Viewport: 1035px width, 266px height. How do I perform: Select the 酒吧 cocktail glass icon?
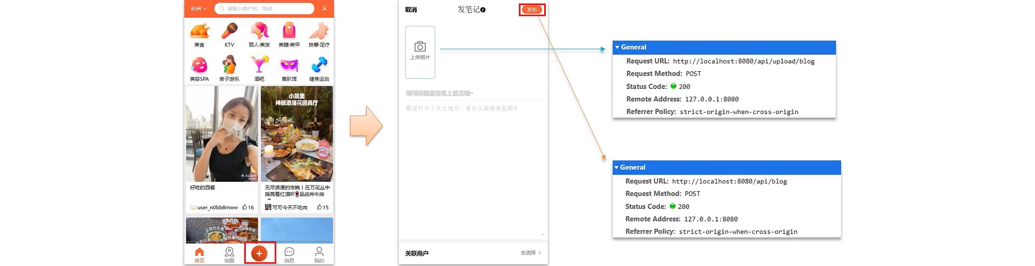pos(259,65)
